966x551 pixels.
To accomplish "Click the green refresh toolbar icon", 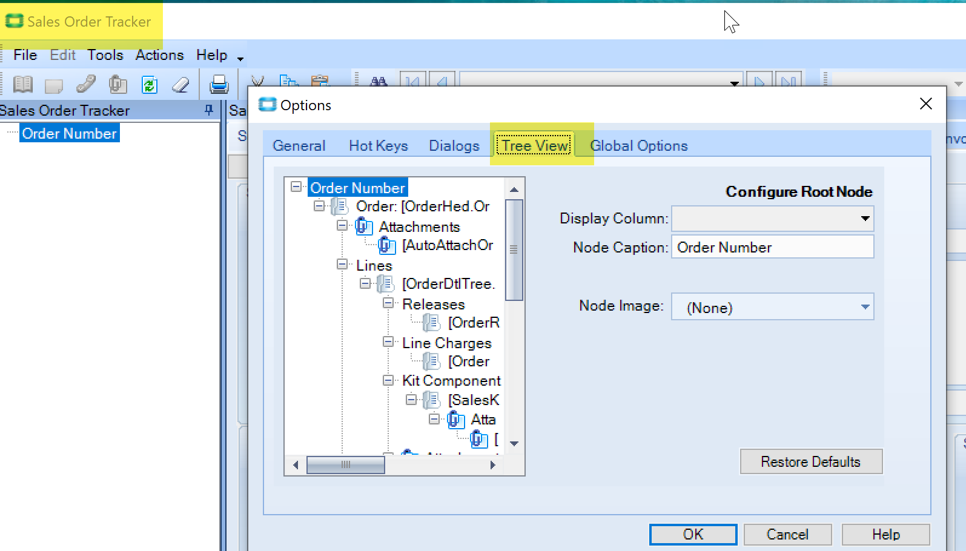I will tap(149, 85).
